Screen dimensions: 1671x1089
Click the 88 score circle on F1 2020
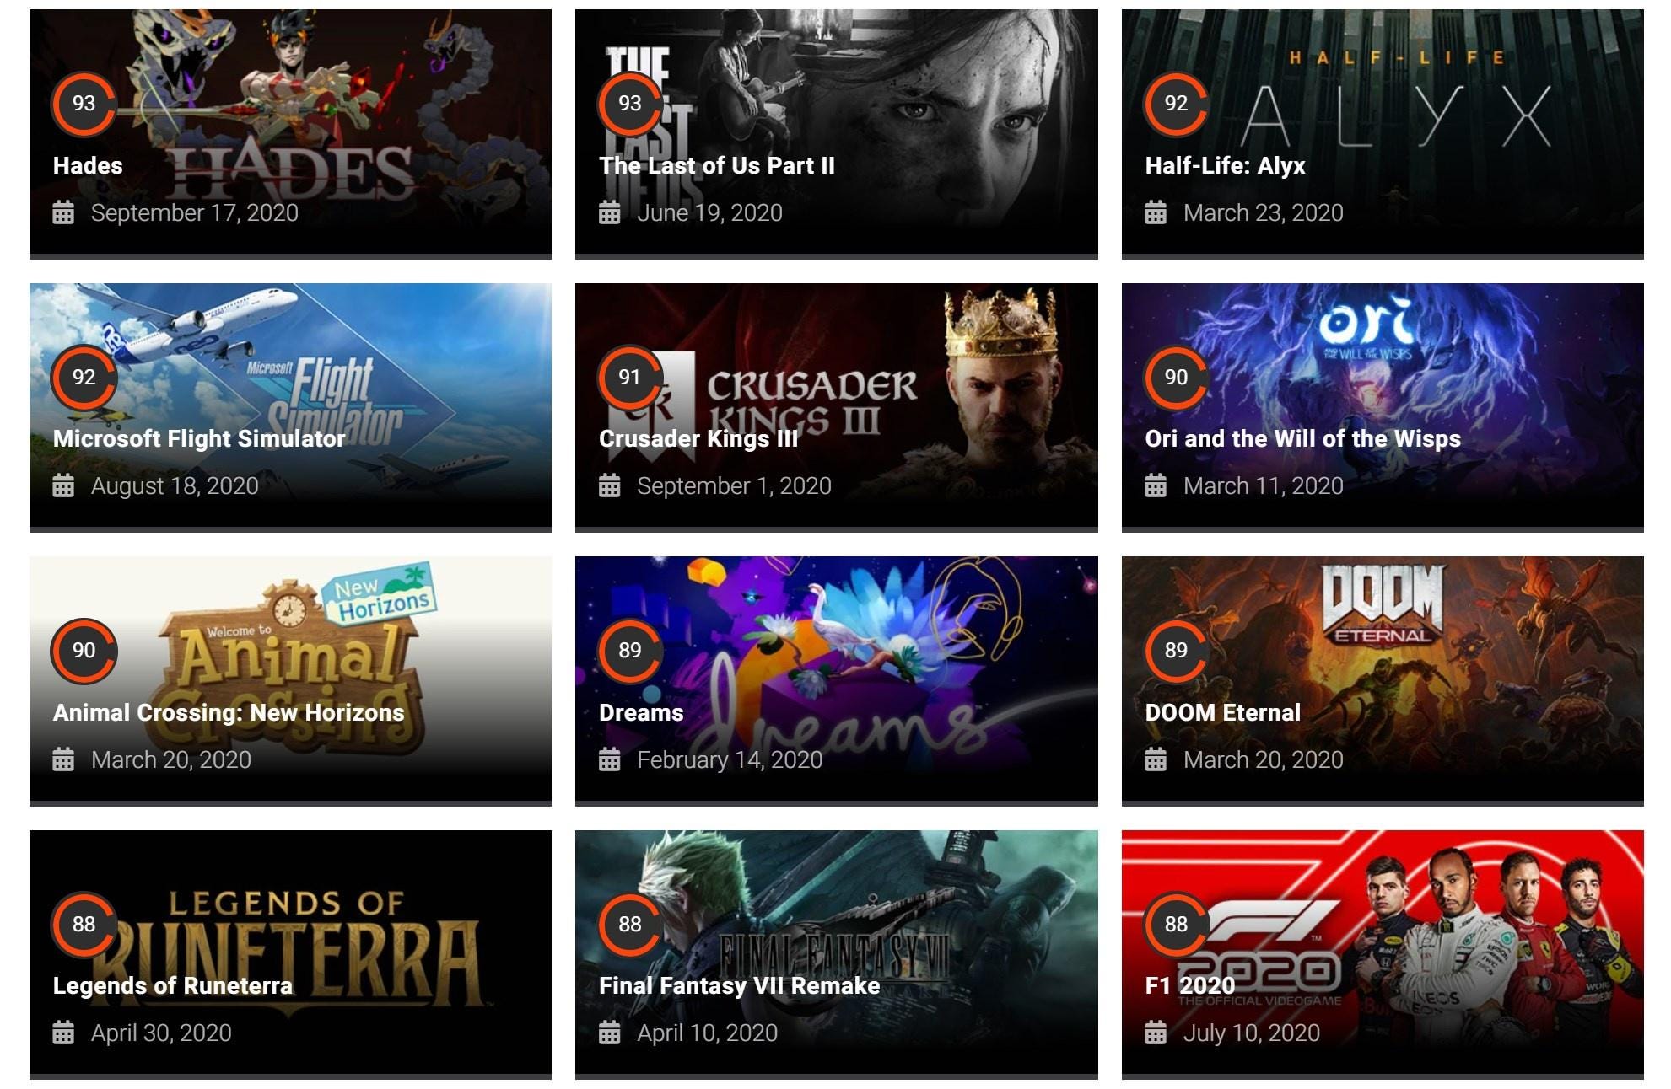1176,924
